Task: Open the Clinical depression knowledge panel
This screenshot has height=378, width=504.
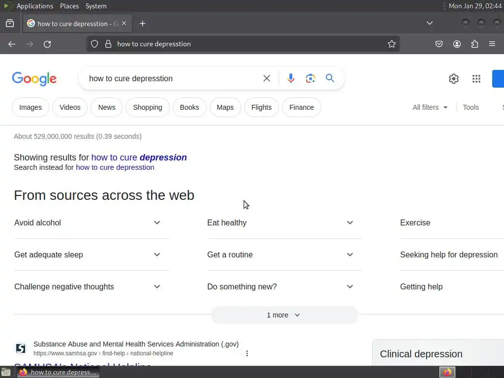Action: tap(421, 354)
